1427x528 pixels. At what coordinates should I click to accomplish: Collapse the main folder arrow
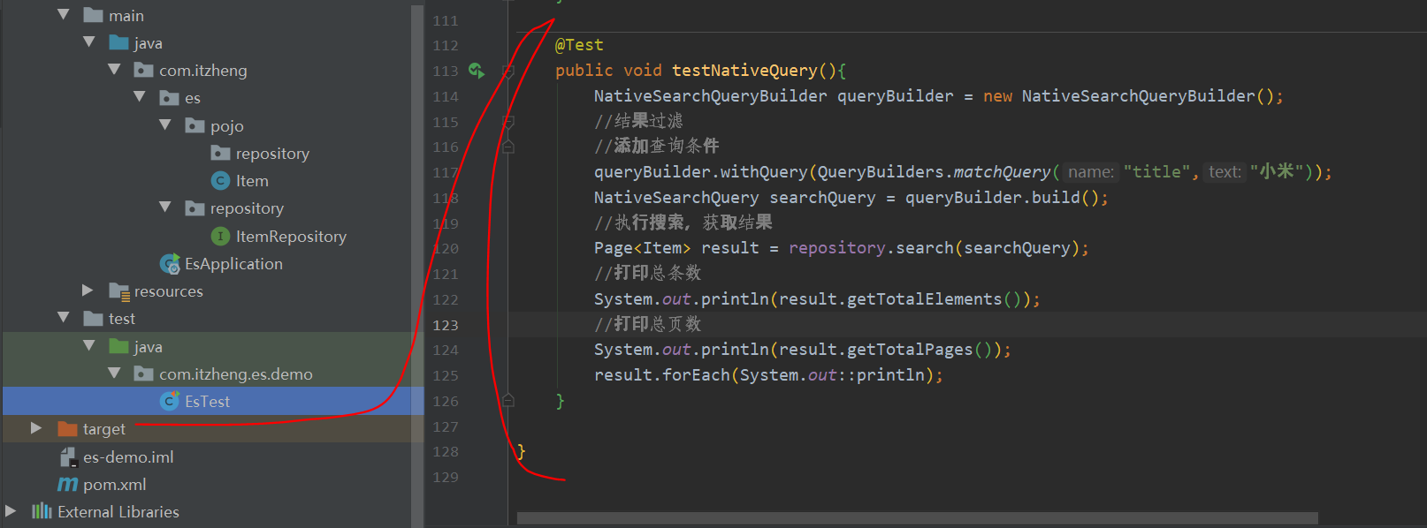click(64, 15)
